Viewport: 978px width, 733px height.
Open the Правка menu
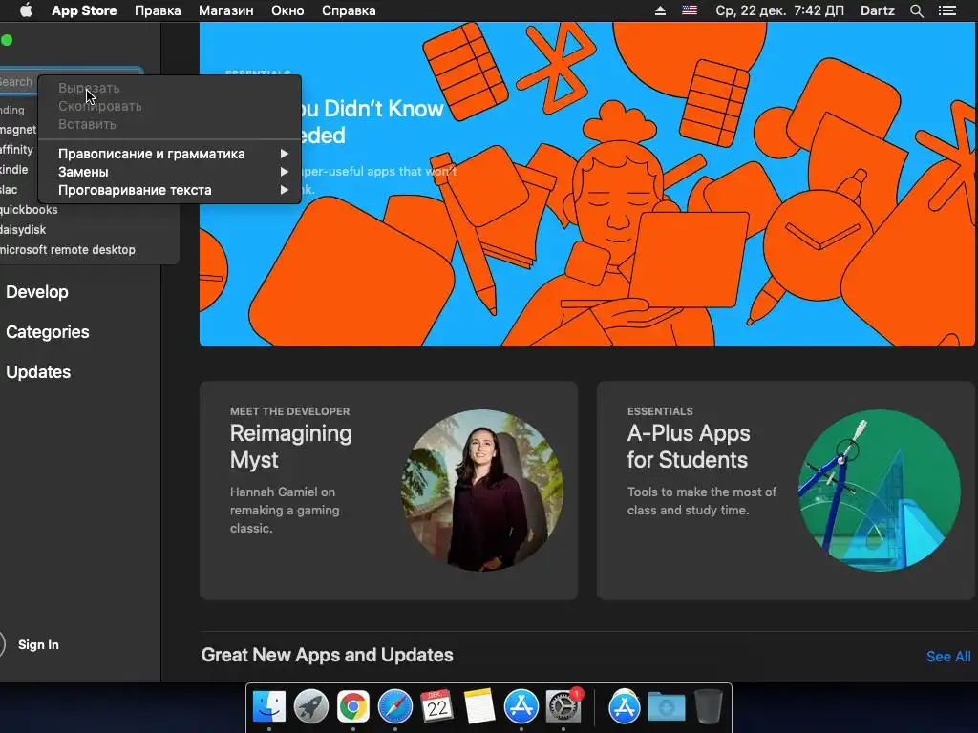(158, 10)
